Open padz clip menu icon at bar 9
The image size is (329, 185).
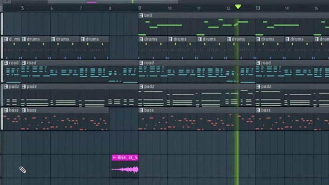tap(141, 86)
